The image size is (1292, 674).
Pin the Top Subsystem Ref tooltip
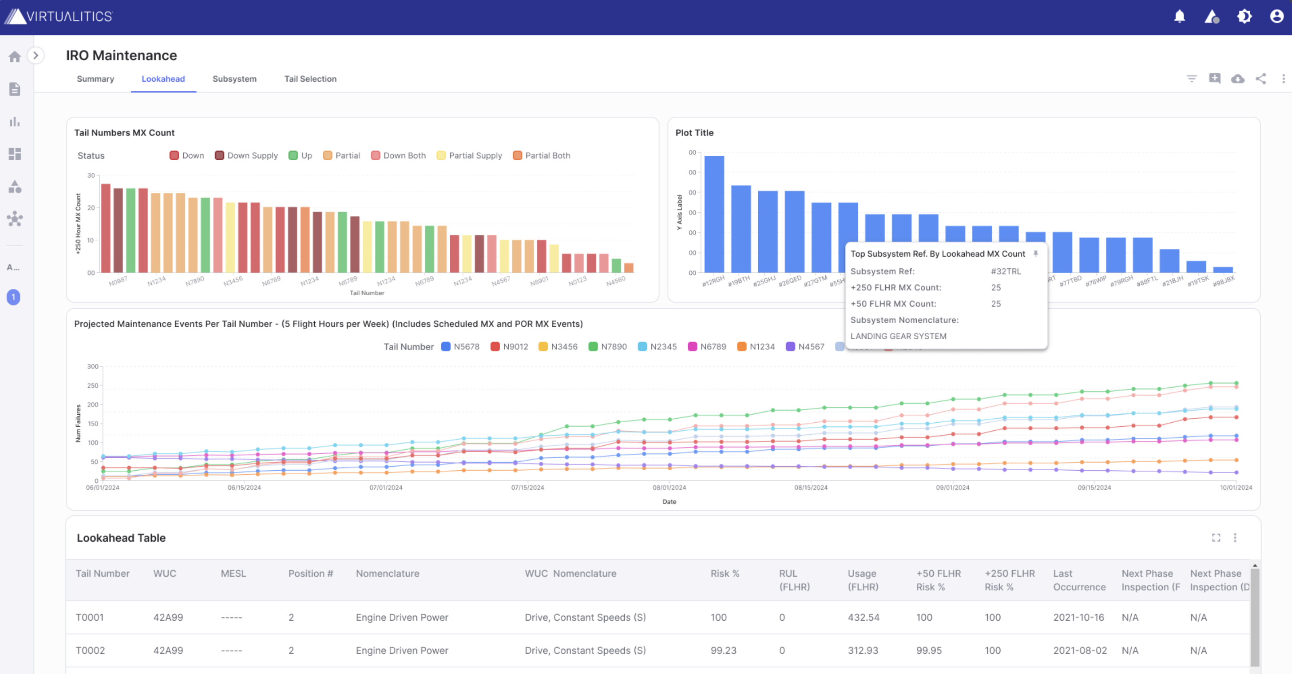(x=1036, y=254)
